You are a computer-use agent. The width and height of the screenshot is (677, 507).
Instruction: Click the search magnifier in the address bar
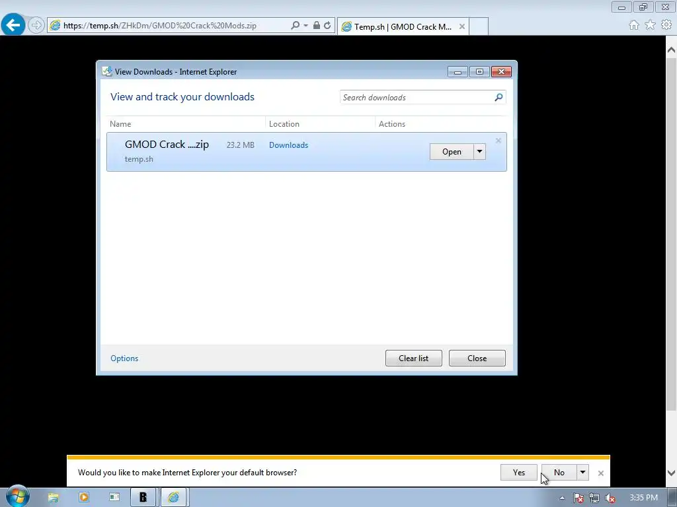[x=295, y=26]
